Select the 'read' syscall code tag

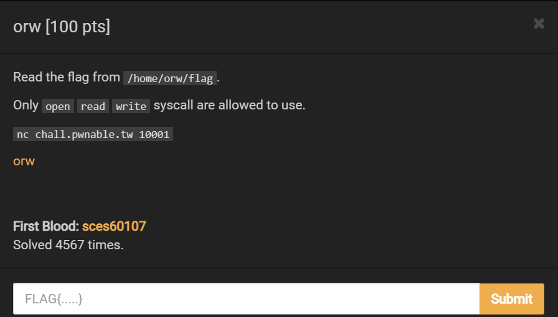coord(93,106)
